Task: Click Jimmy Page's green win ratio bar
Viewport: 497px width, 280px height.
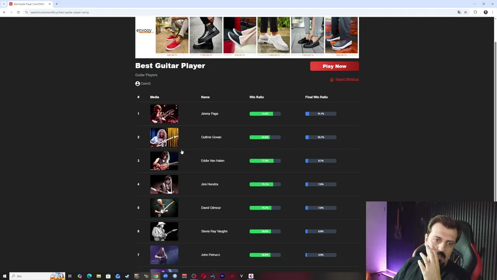Action: pyautogui.click(x=265, y=114)
